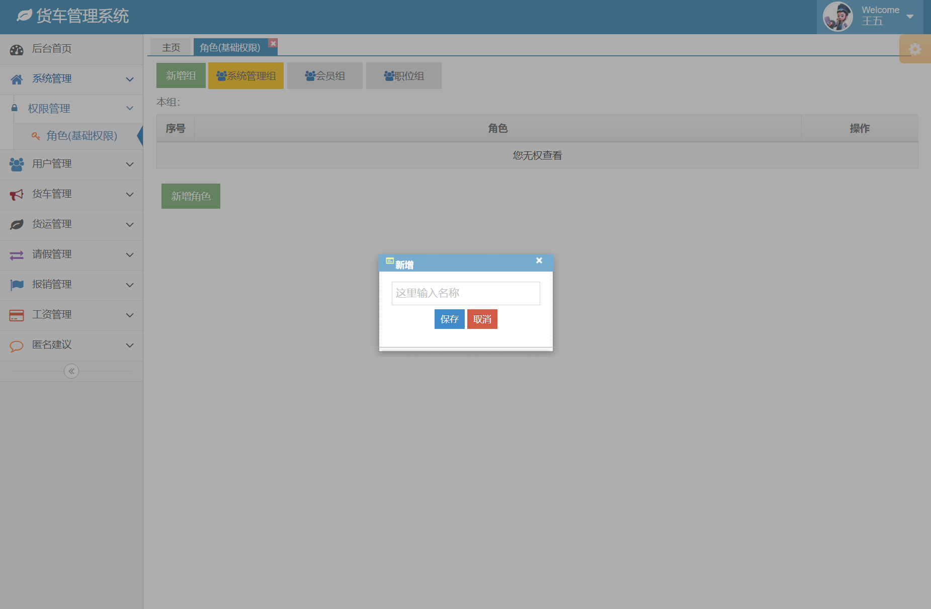This screenshot has height=609, width=931.
Task: Click the 序号 column header
Action: point(176,128)
